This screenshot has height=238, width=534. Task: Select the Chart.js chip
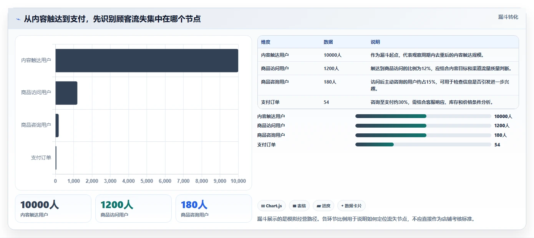pos(272,206)
